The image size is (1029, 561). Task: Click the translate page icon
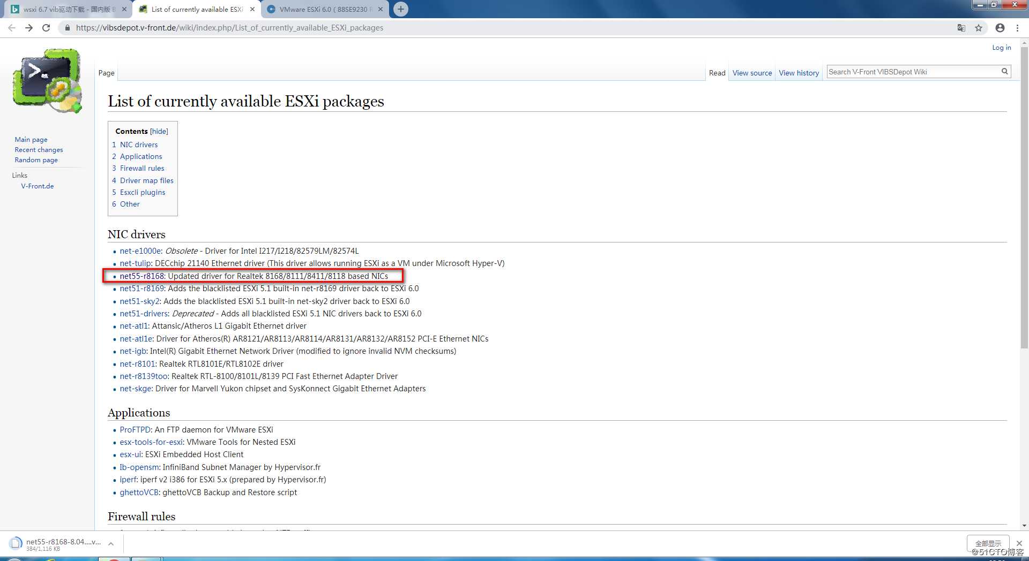coord(961,28)
